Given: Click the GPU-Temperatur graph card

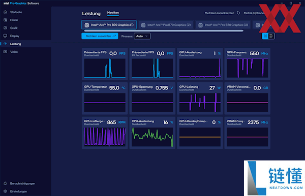Looking at the screenshot, I should 105,99.
